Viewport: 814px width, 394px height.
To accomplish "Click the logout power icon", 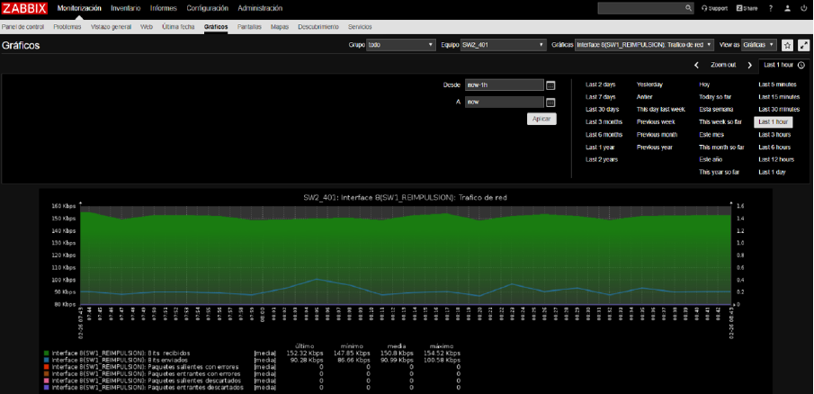I will (803, 8).
